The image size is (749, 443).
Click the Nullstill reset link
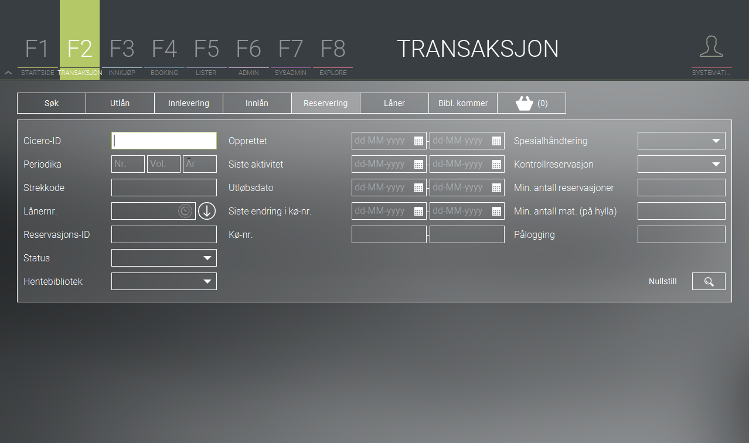(663, 282)
